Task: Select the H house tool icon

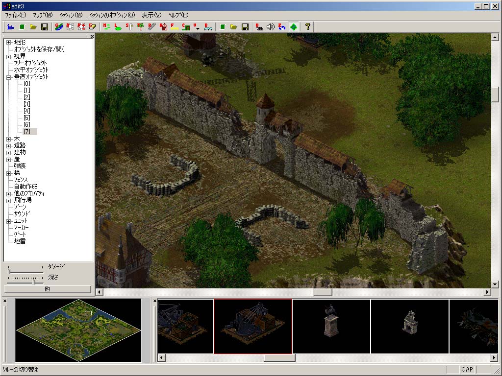Action: (163, 27)
